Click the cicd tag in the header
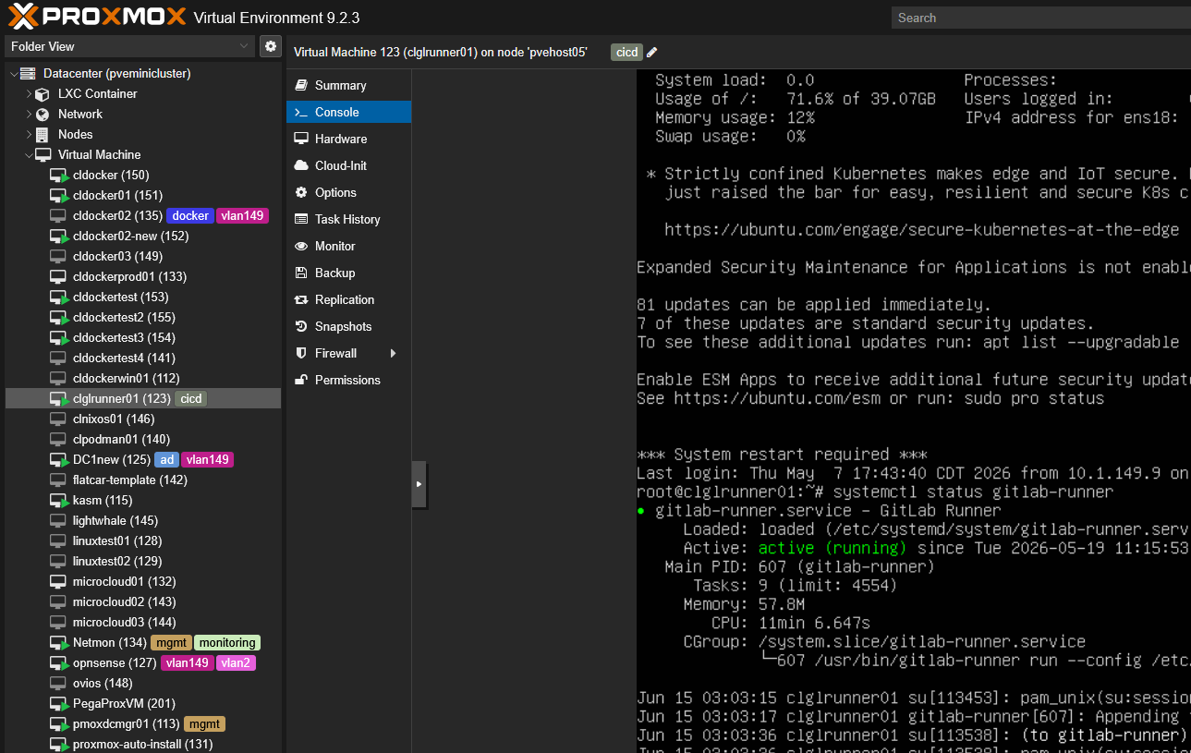Viewport: 1191px width, 753px height. pos(626,53)
